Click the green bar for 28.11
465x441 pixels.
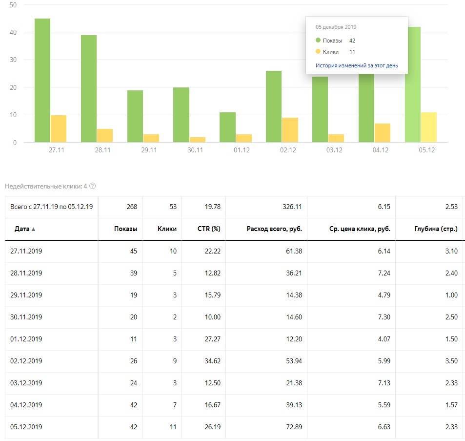(89, 89)
